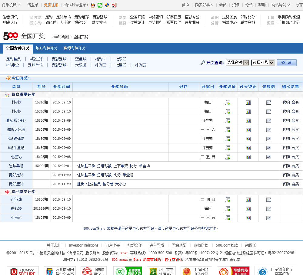Viewport: 303px width, 275px height.
Task: Click the QQ penguin login icon
Action: pyautogui.click(x=93, y=5)
